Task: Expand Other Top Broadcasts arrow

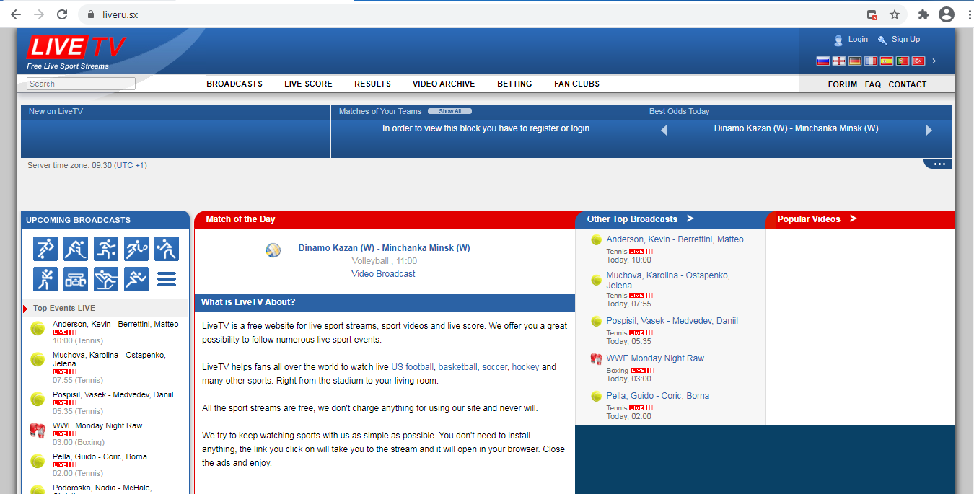Action: pos(690,219)
